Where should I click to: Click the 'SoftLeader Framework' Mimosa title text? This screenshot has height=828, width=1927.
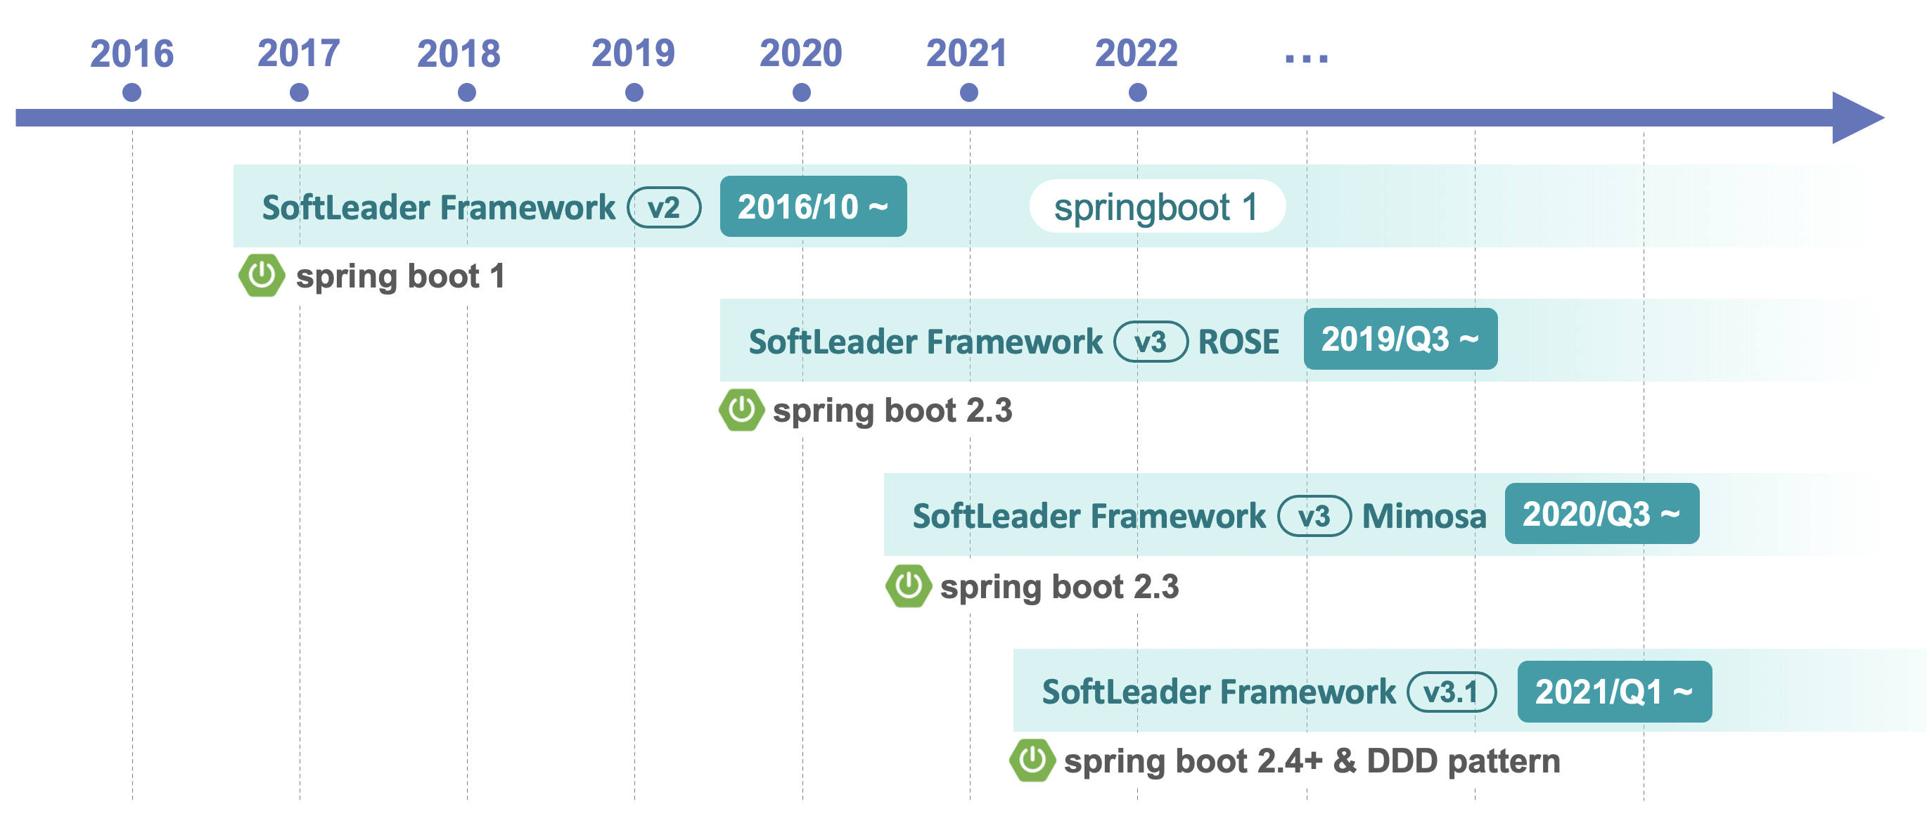click(1089, 516)
